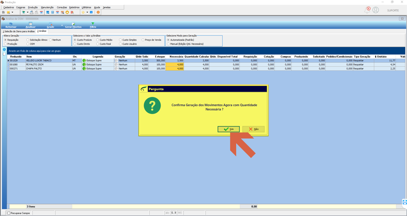Click the Não button in dialog

point(253,129)
